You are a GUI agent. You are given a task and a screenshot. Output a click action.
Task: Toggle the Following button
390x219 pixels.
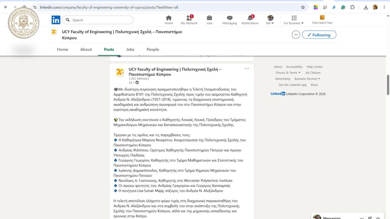coord(319,35)
